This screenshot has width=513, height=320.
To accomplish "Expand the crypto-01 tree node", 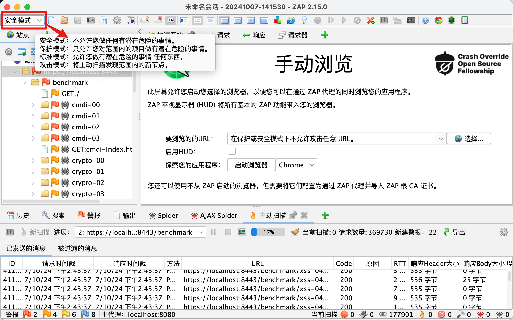I will click(x=33, y=172).
